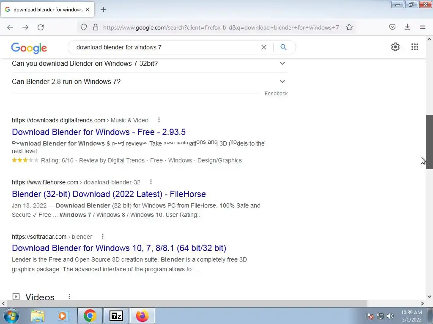This screenshot has width=433, height=324.
Task: Click the 'Design/Graphics' text
Action: 219,160
